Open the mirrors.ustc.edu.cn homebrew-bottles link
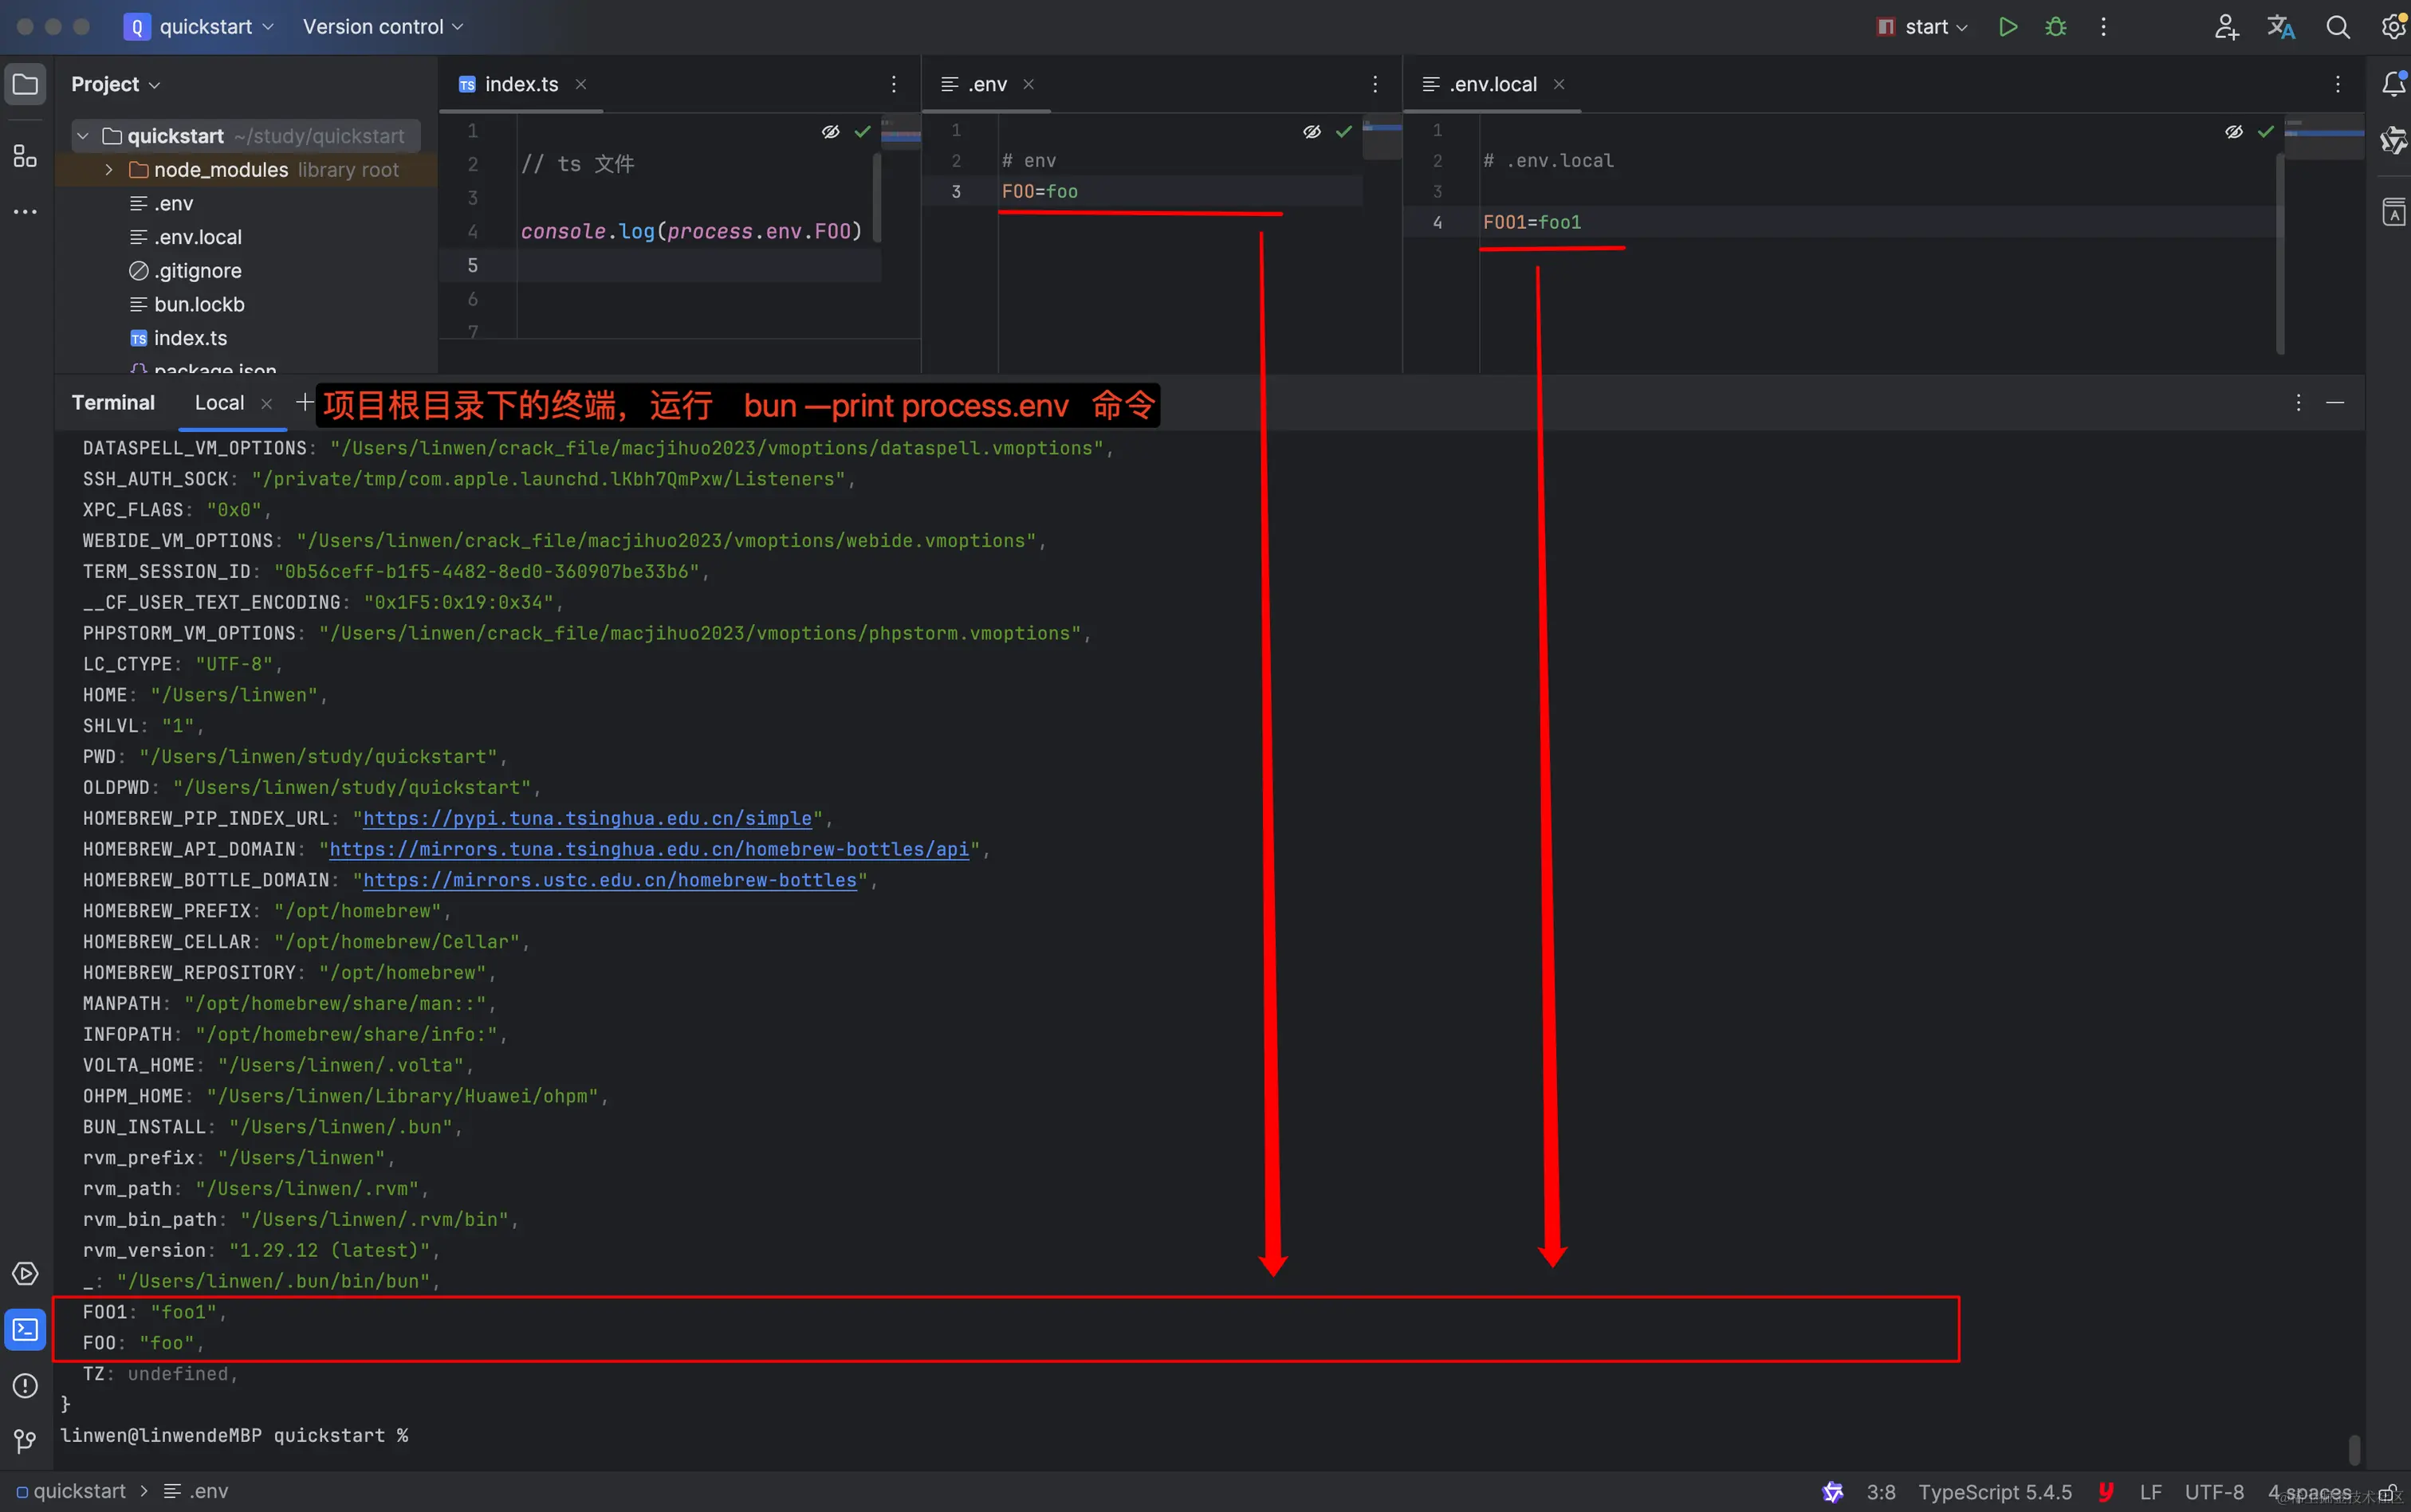The height and width of the screenshot is (1512, 2411). (x=610, y=880)
